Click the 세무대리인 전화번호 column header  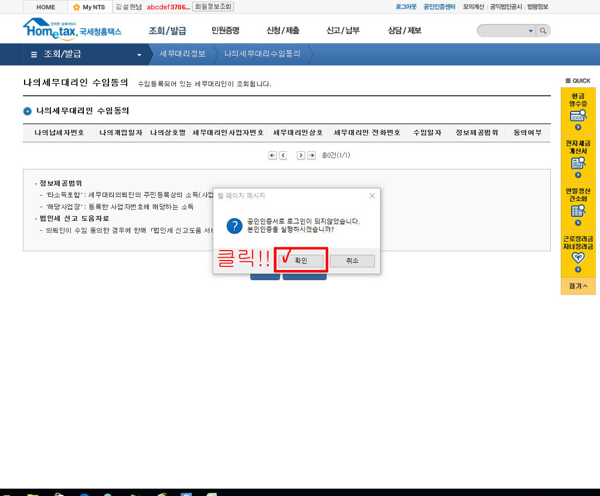click(x=367, y=133)
